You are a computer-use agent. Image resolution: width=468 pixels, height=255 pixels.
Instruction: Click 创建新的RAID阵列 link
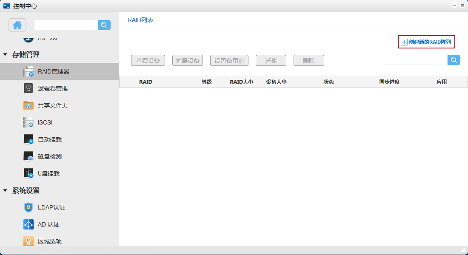426,42
